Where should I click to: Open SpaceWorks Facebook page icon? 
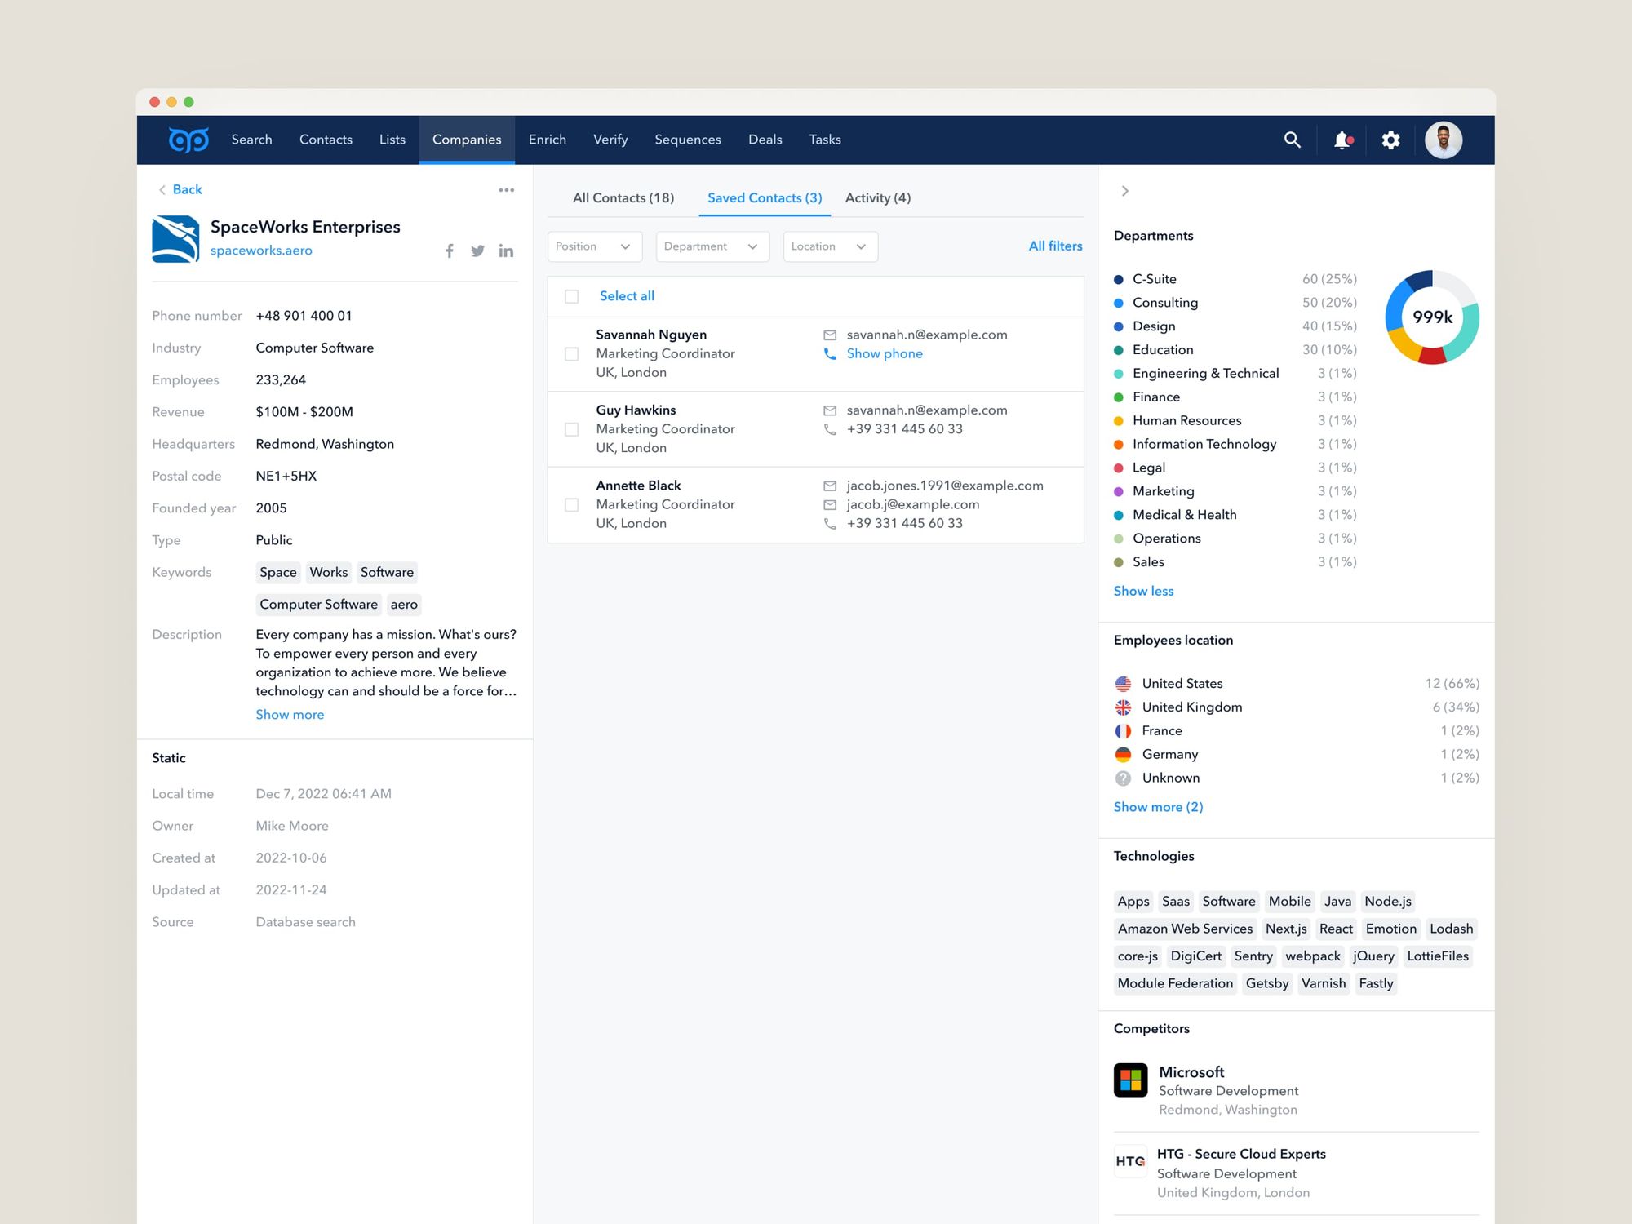[450, 251]
